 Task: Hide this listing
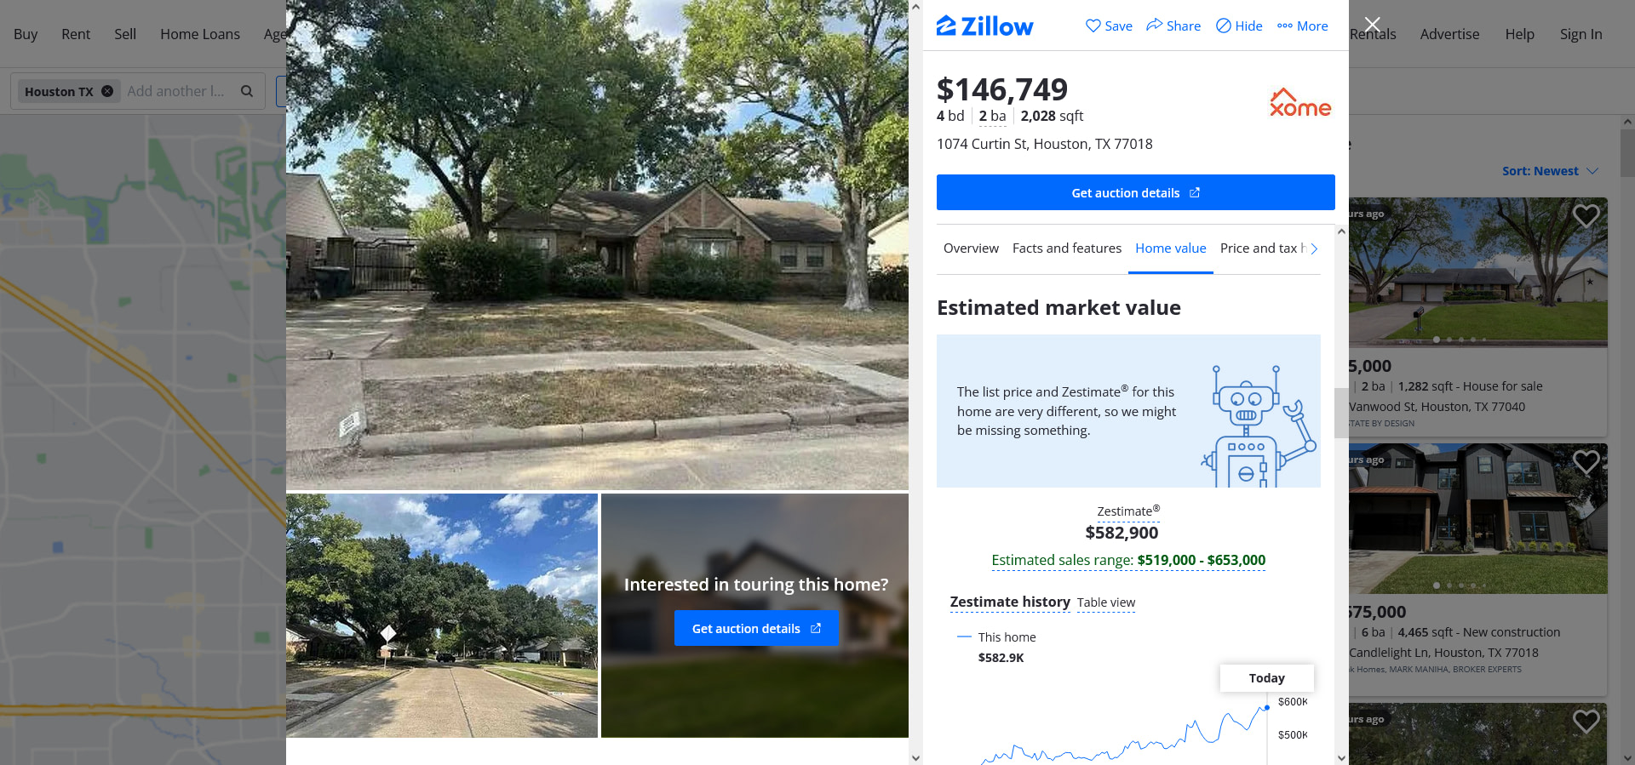coord(1239,26)
